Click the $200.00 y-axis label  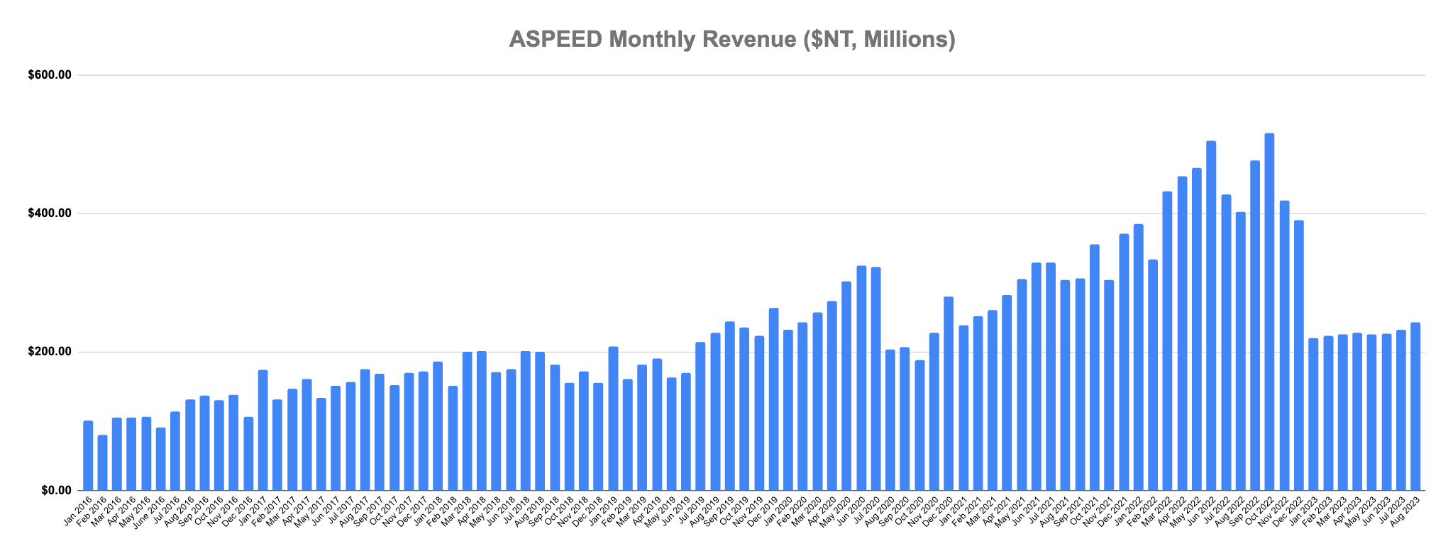(x=50, y=352)
